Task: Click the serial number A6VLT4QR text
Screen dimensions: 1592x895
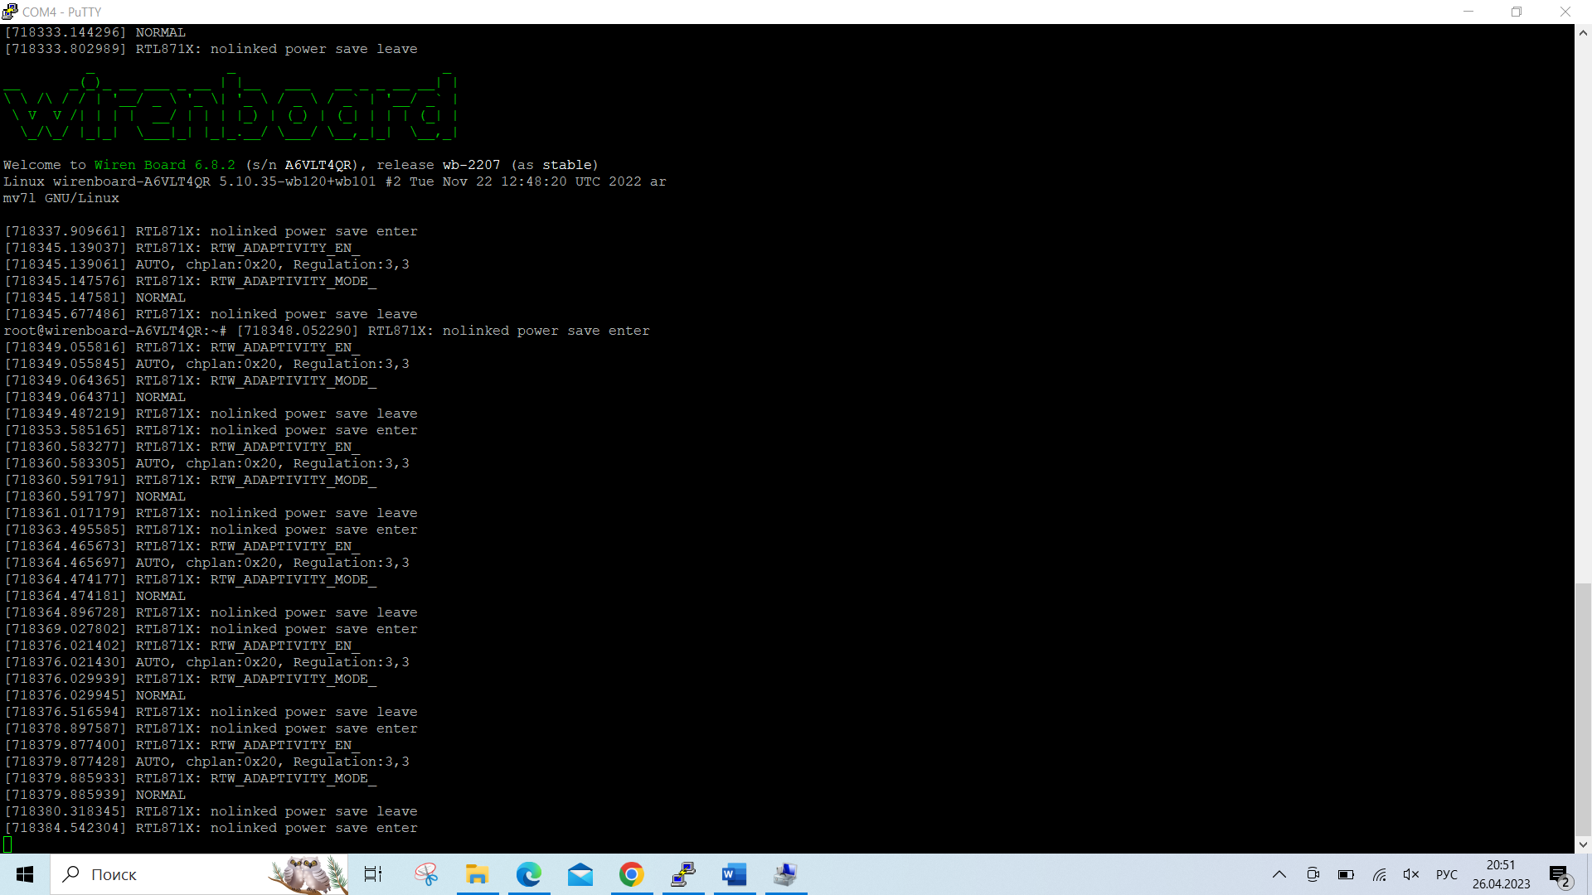Action: point(318,165)
